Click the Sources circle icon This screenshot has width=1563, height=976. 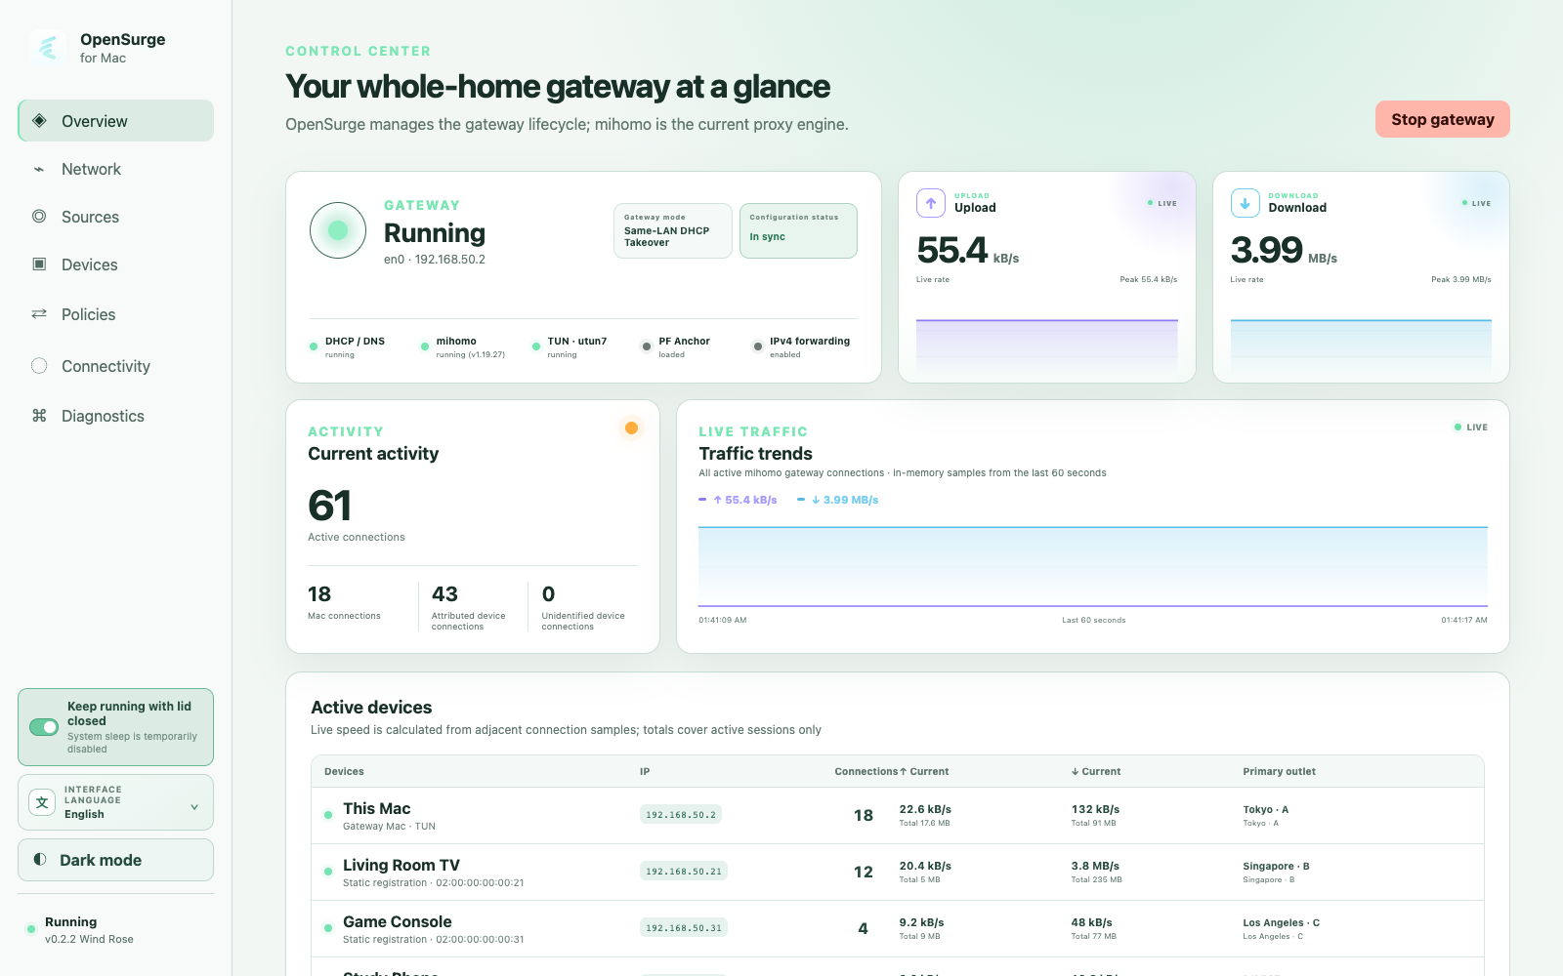(x=39, y=216)
